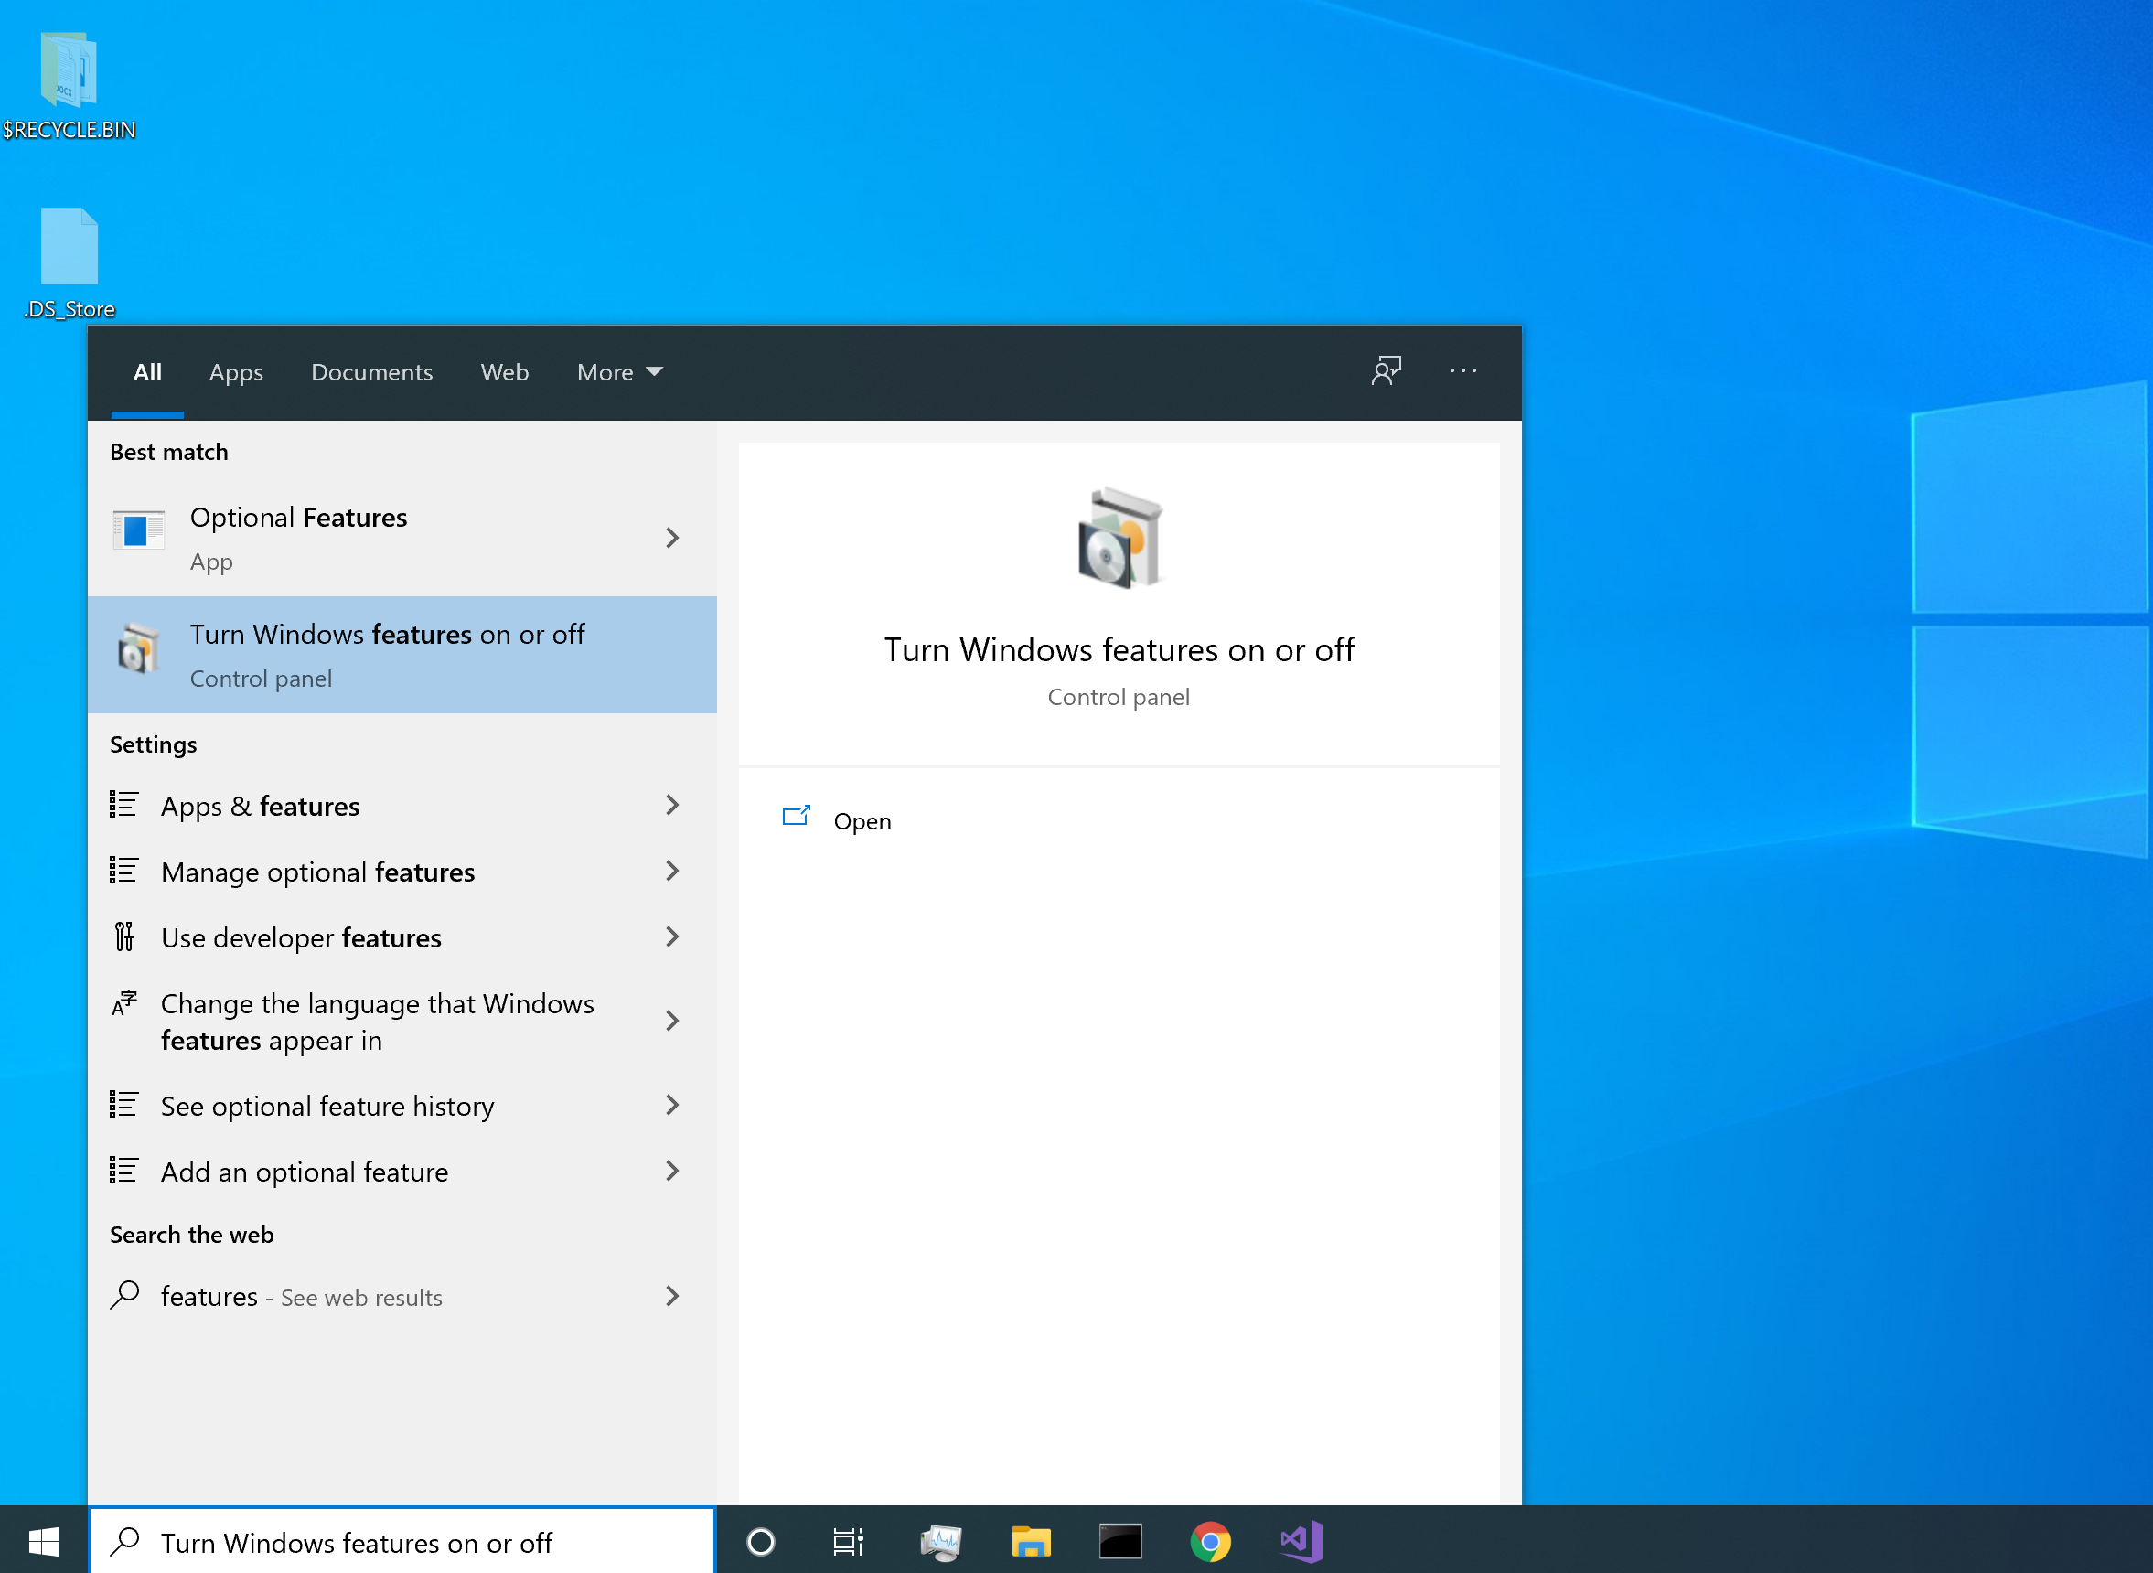Click the preview pane title text

click(1119, 649)
